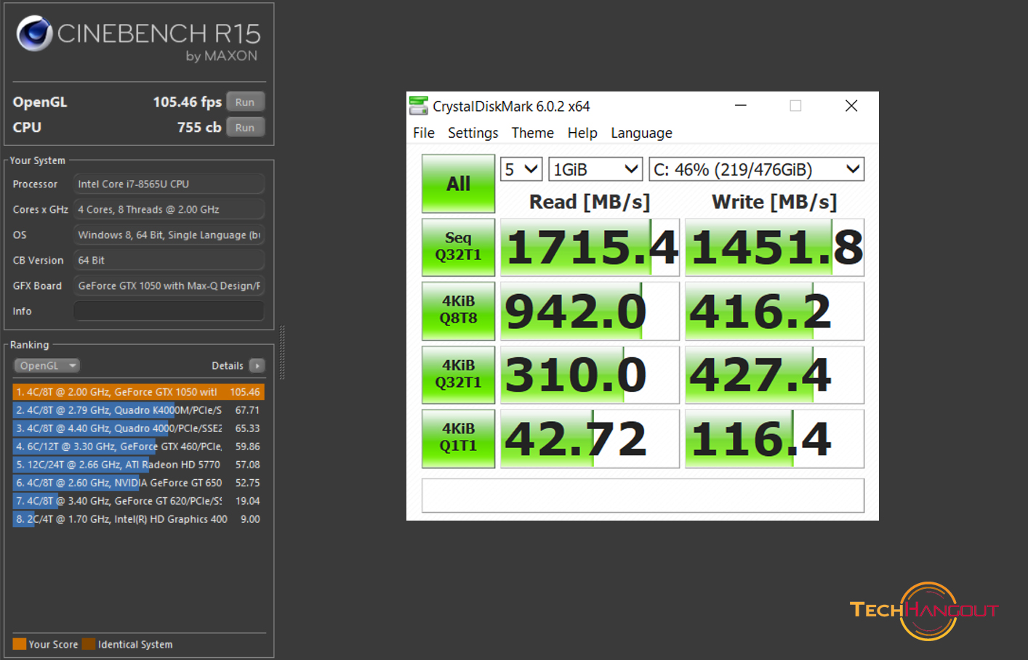
Task: Click the Seq write result 1451.8
Action: (x=775, y=247)
